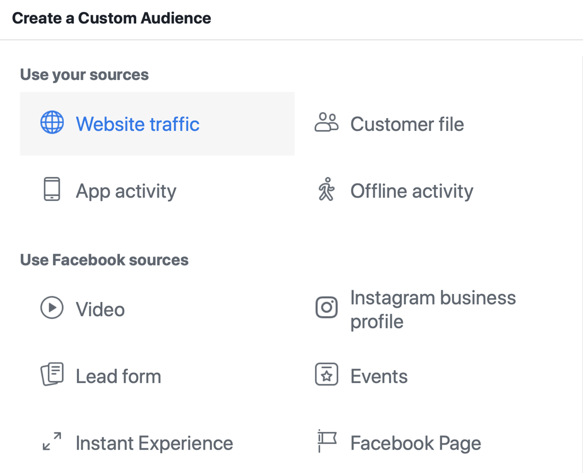Choose the Offline activity option
The height and width of the screenshot is (473, 583).
(x=412, y=191)
